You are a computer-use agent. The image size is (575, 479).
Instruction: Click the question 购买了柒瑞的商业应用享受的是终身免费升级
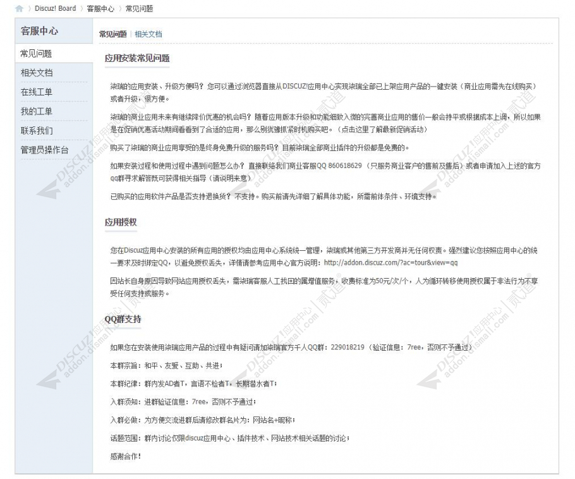[x=195, y=147]
